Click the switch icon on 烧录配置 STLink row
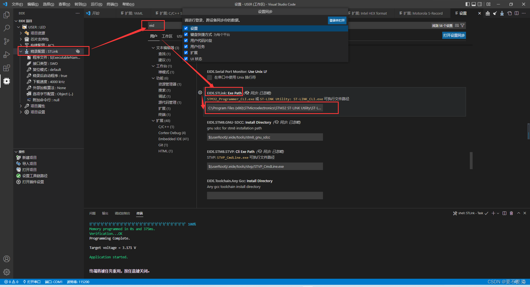Screen dimensions: 530x287 [78, 51]
